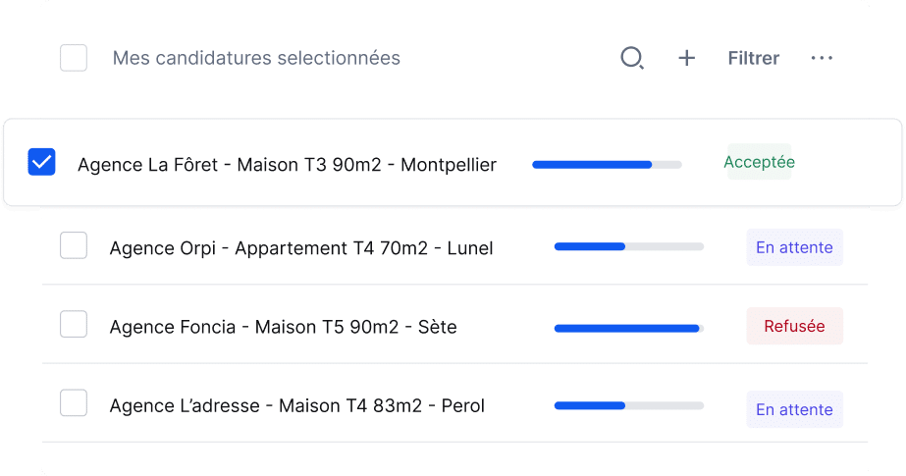Click Agence Orpi's En attente badge
Viewport: 906px width, 476px height.
794,247
